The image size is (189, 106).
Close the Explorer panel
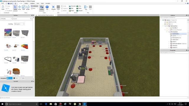[188, 15]
